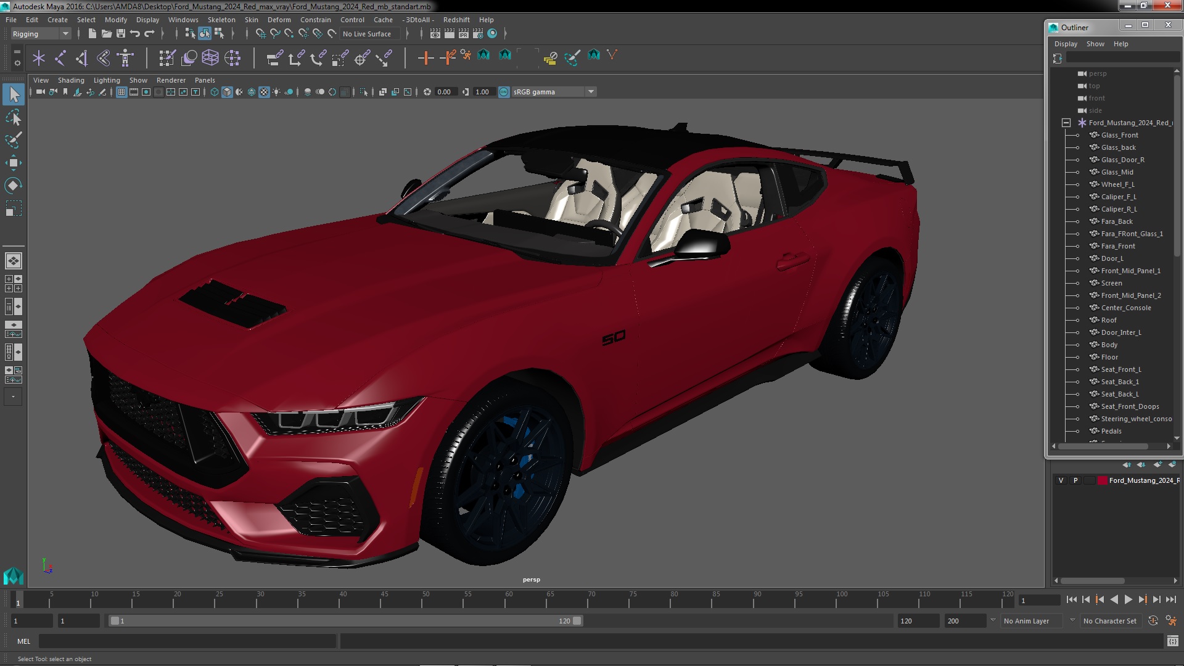Viewport: 1184px width, 666px height.
Task: Click the MEL command line input field
Action: click(x=187, y=641)
